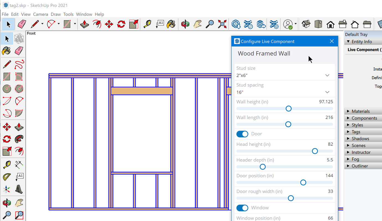Choose the 3D Text tool in left toolbar
Screen dimensions: 382x221
point(19,190)
